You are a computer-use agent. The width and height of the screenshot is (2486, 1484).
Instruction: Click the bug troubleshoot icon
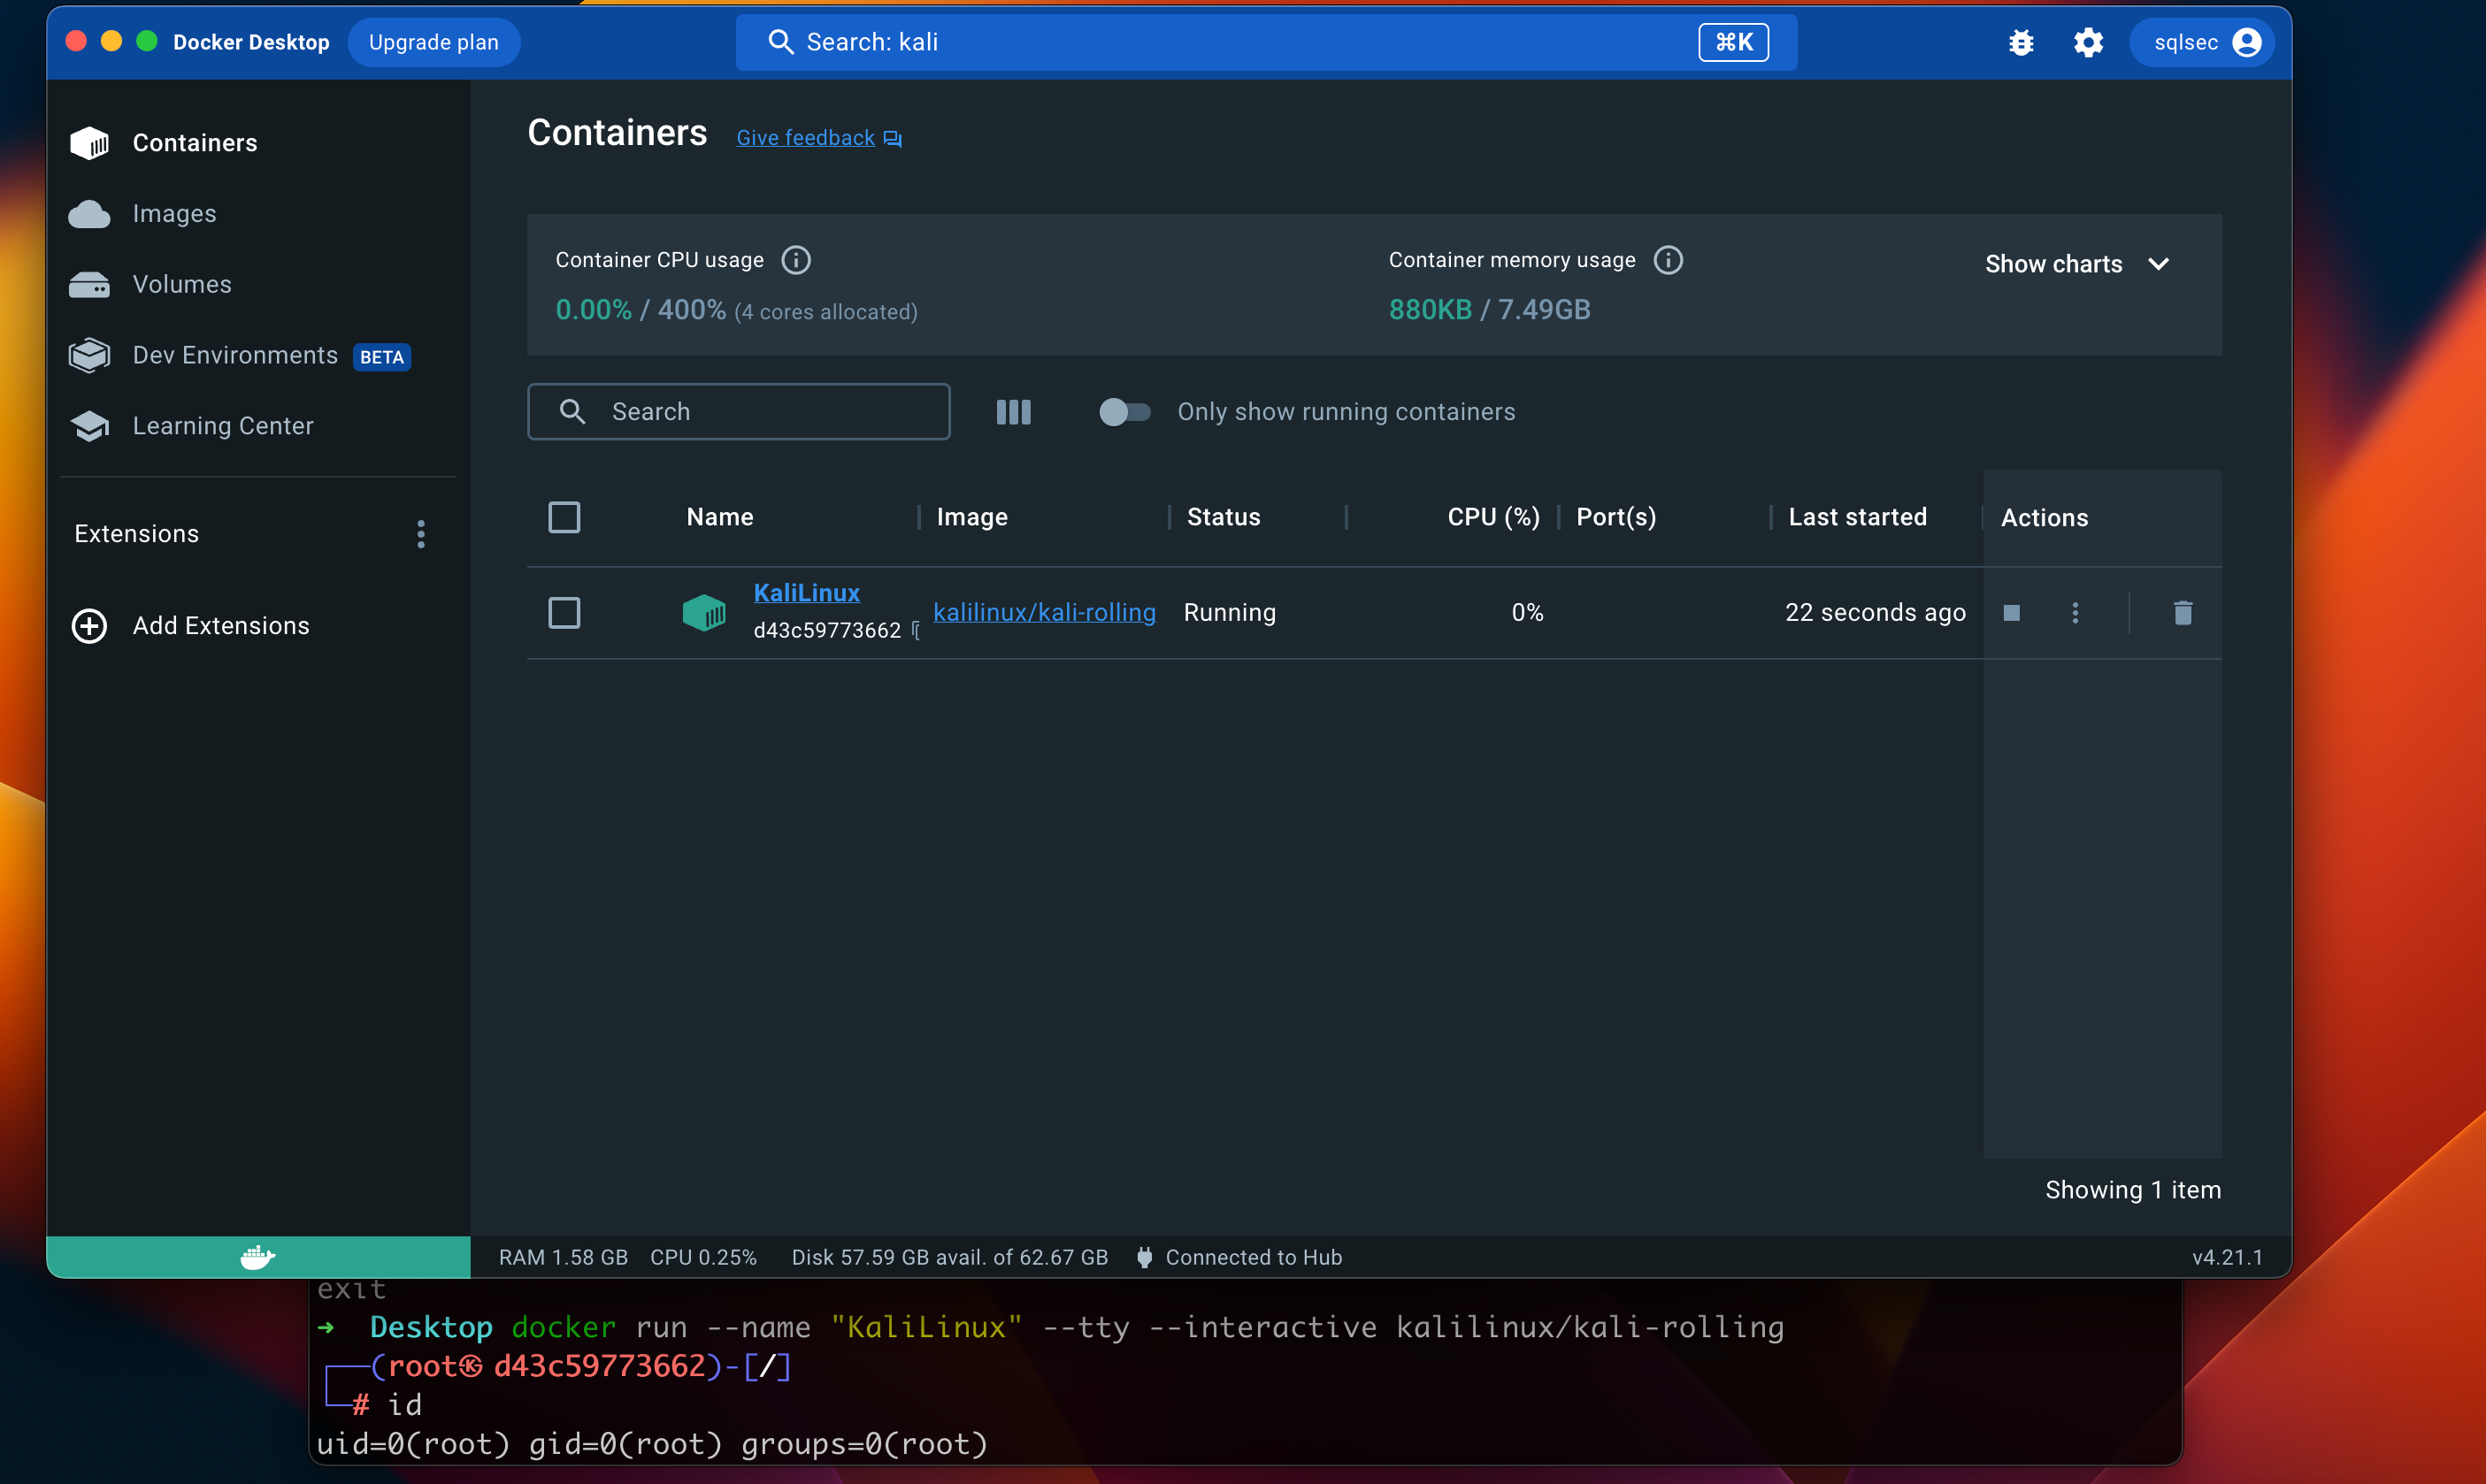2021,42
